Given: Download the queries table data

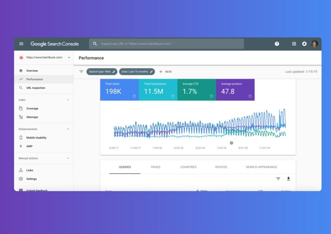Looking at the screenshot, I should [x=288, y=179].
